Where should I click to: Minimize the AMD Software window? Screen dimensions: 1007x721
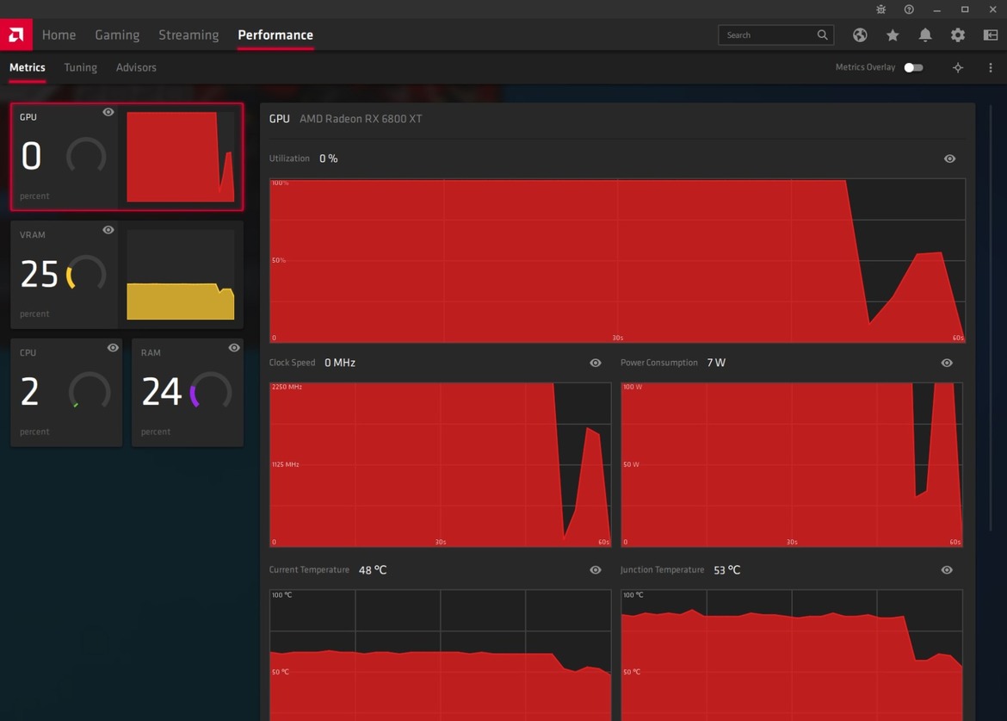pyautogui.click(x=936, y=9)
